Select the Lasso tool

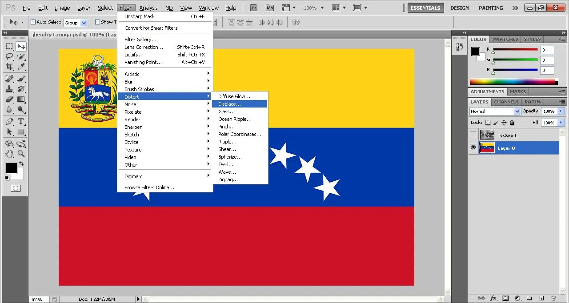click(9, 56)
